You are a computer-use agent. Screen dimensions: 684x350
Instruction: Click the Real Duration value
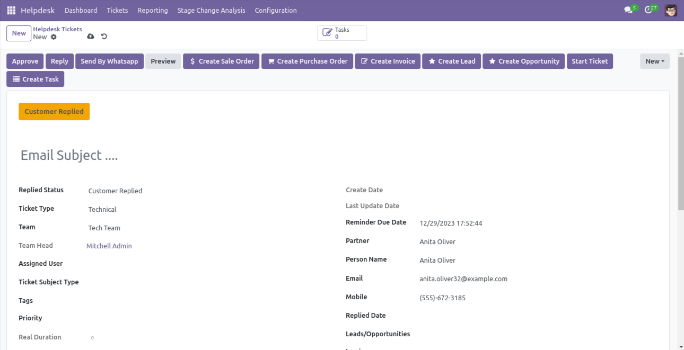click(92, 338)
